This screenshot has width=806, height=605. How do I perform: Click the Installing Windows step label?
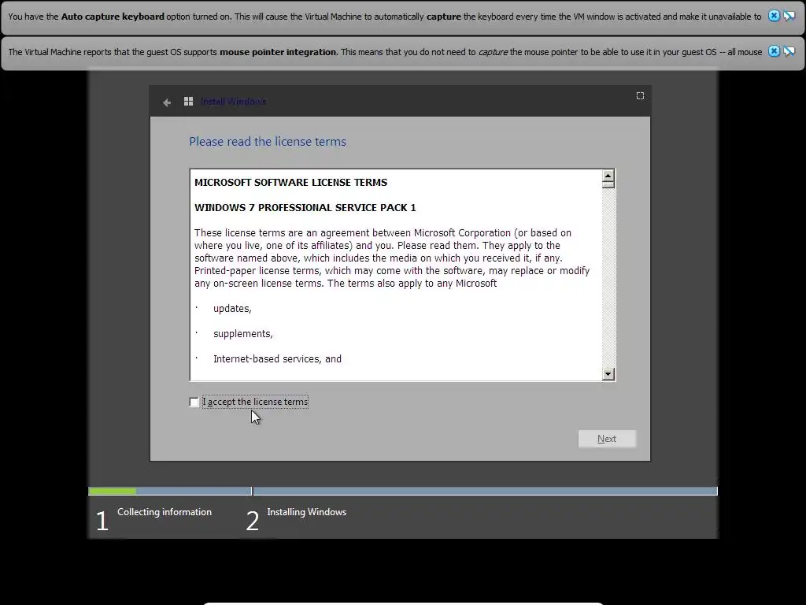(x=307, y=512)
